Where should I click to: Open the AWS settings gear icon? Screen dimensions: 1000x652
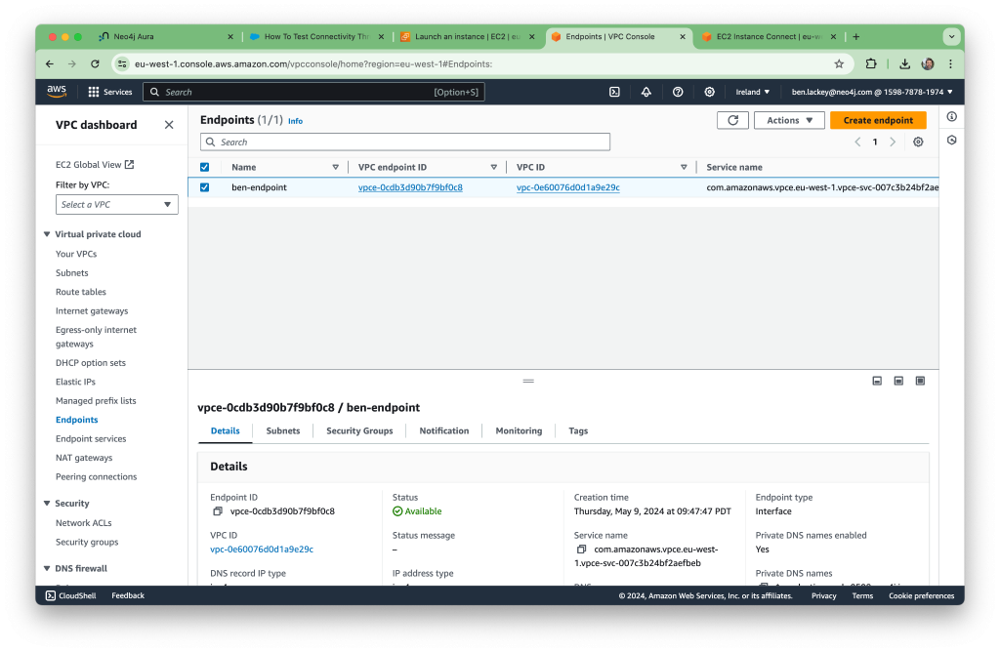click(x=710, y=92)
